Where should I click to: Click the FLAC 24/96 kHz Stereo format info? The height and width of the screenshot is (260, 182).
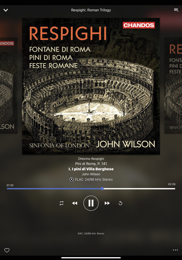[94, 179]
